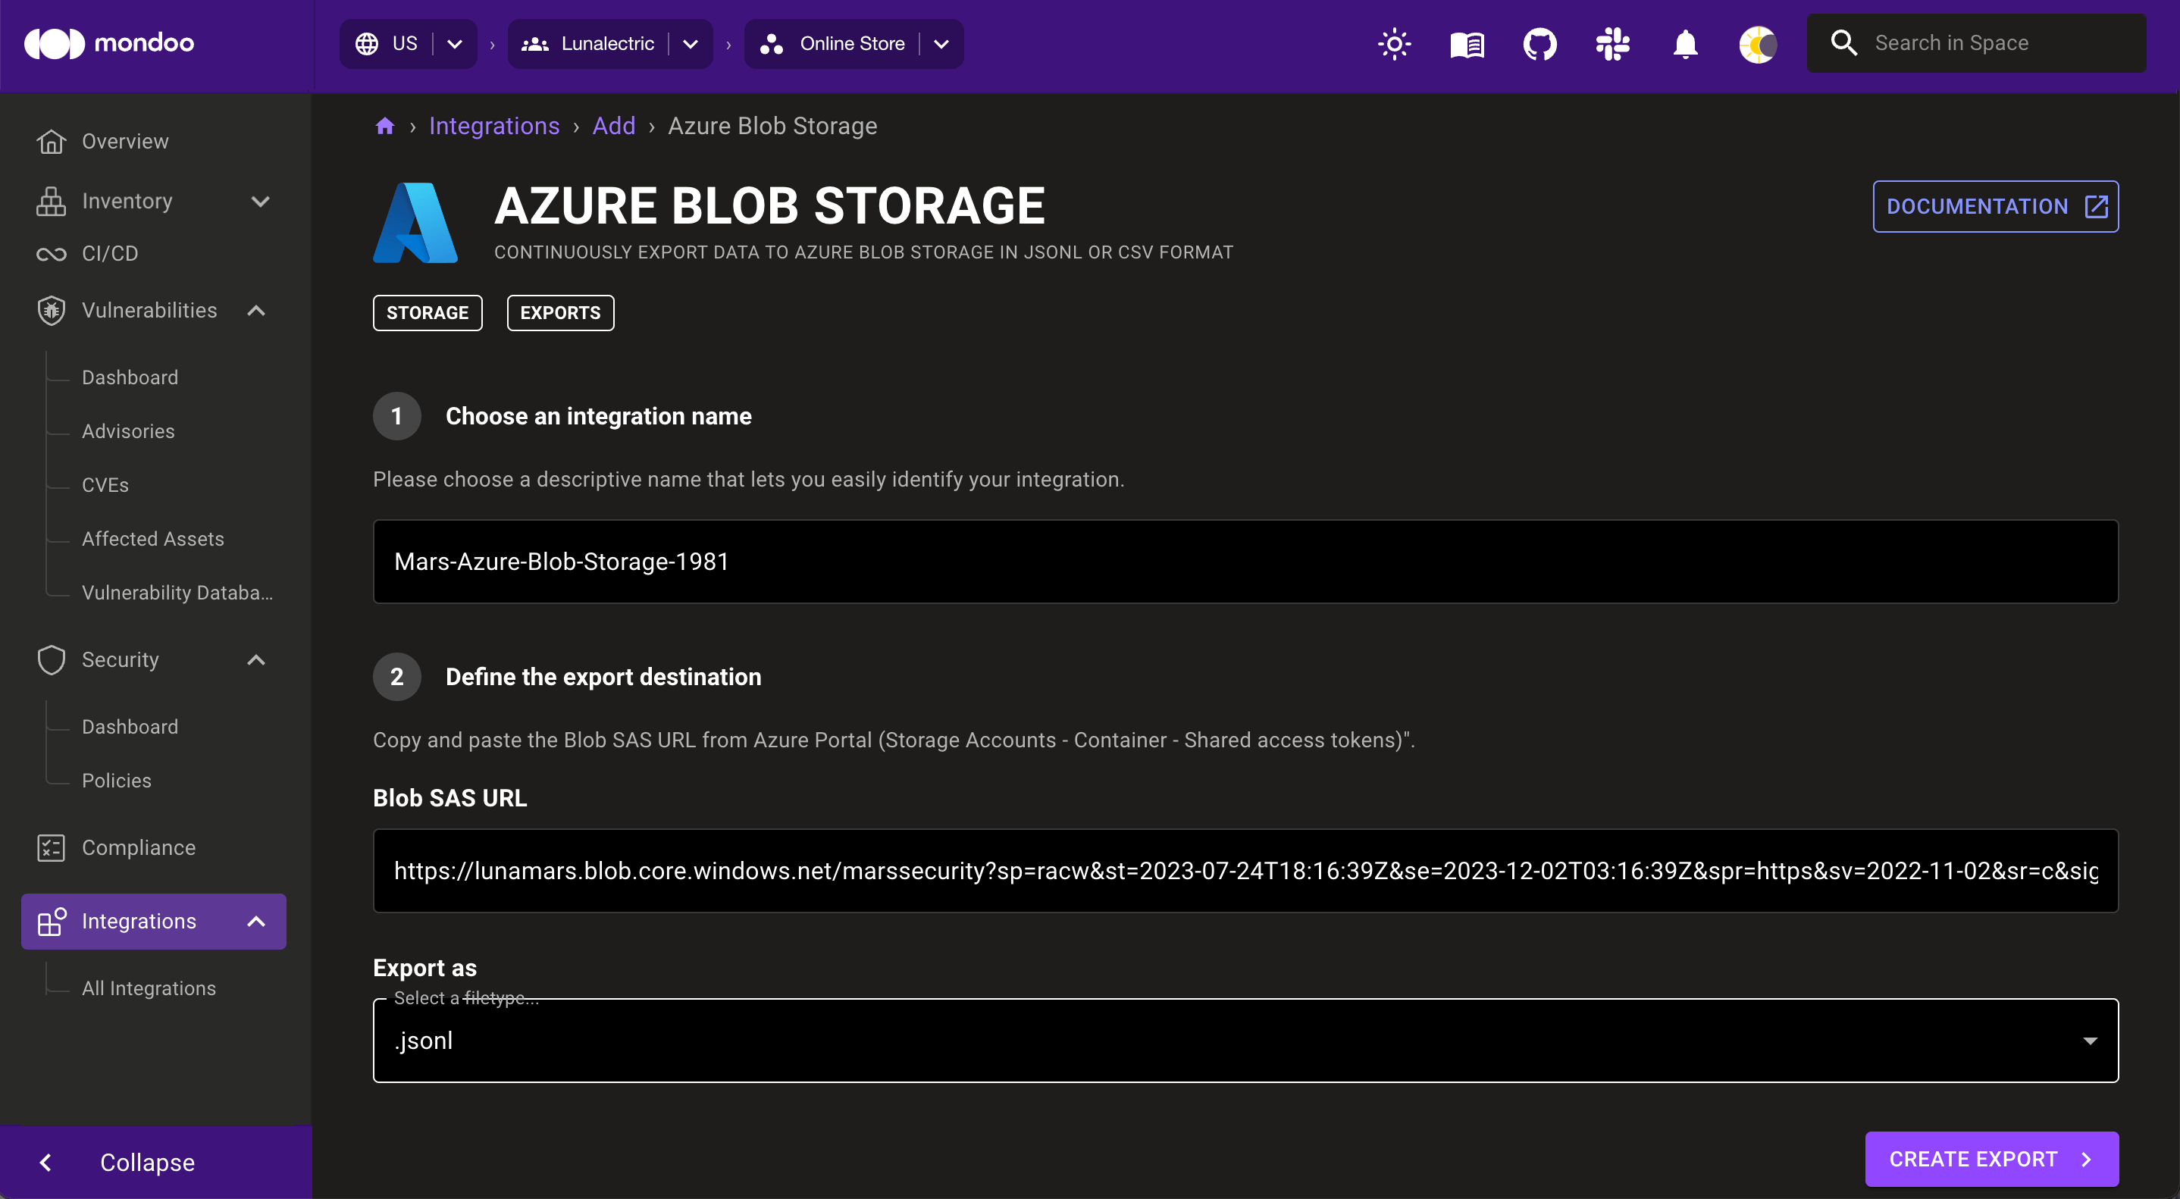Select the JSONL filetype dropdown

1245,1040
